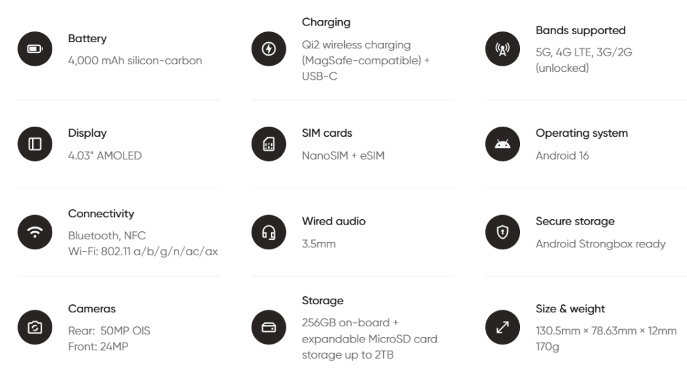Click the Qi2 wireless charging description
Viewport: 687px width, 378px height.
[x=366, y=60]
